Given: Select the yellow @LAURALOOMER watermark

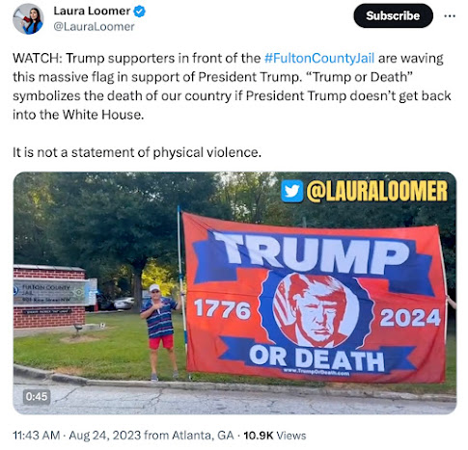Looking at the screenshot, I should point(377,191).
